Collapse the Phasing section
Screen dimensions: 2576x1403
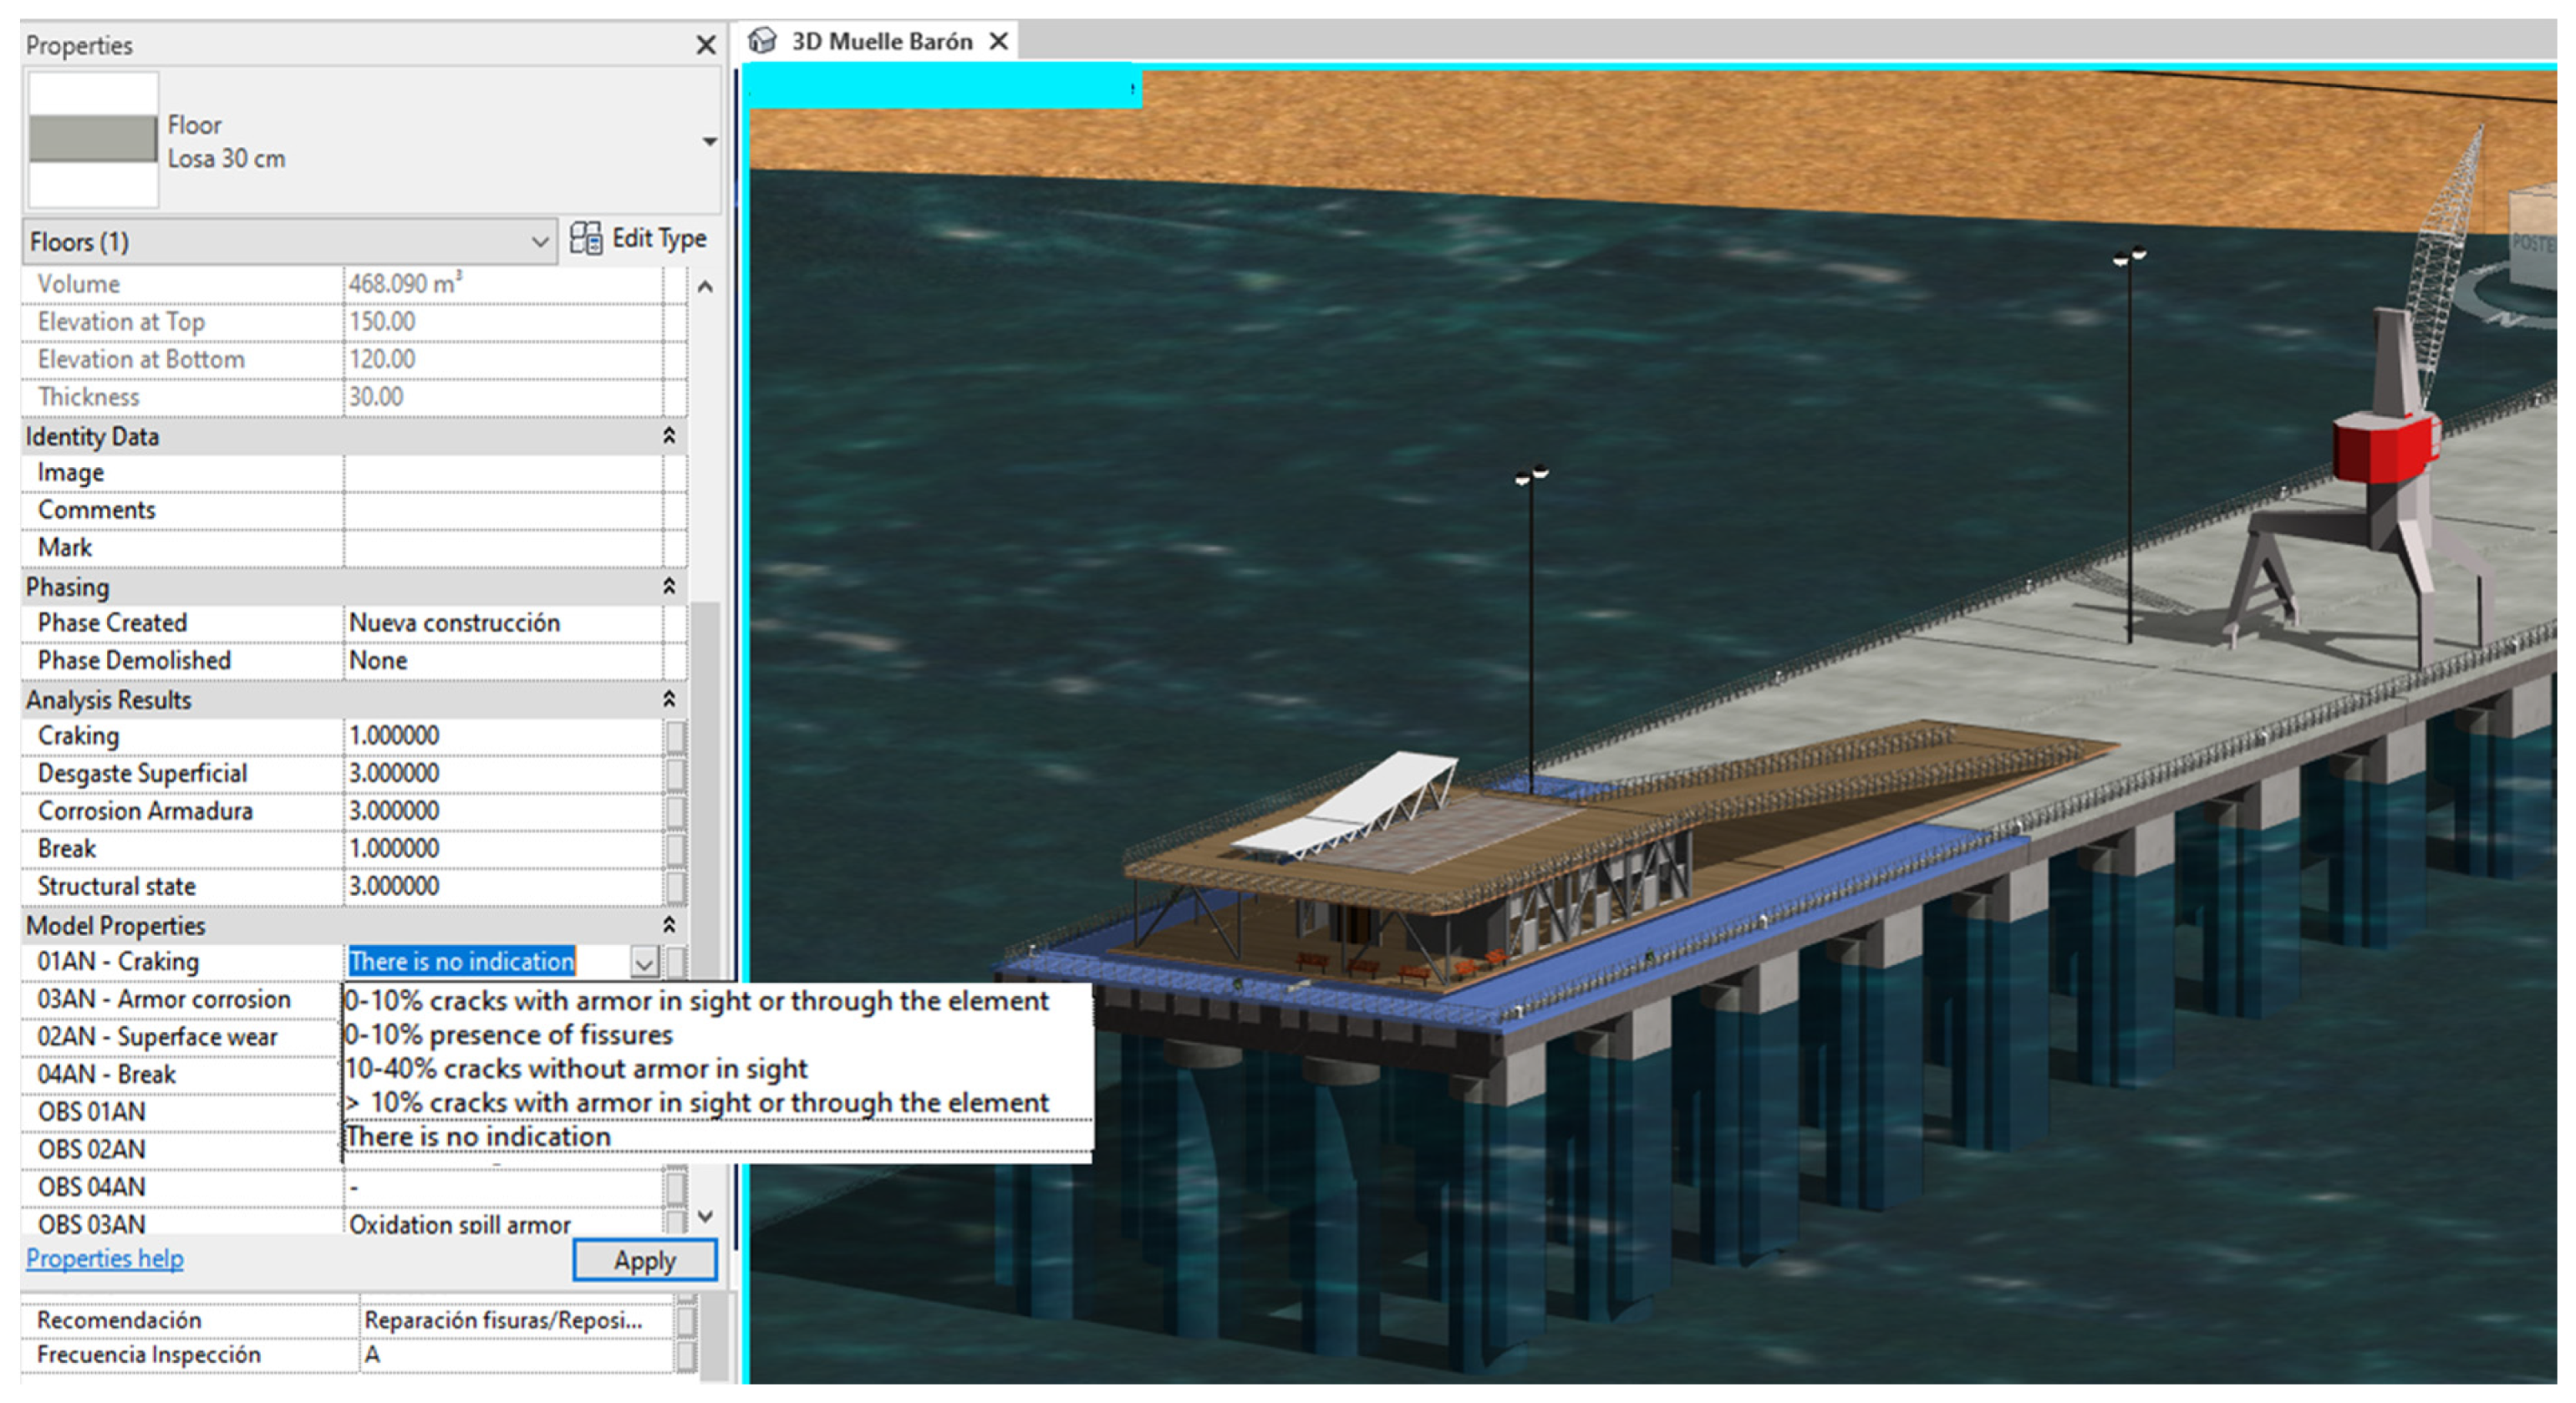click(x=669, y=586)
